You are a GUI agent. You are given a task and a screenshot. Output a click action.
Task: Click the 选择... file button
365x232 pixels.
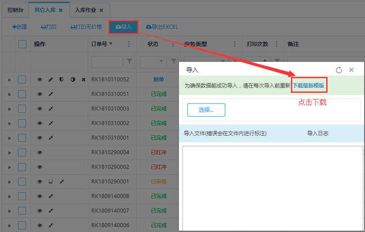206,110
